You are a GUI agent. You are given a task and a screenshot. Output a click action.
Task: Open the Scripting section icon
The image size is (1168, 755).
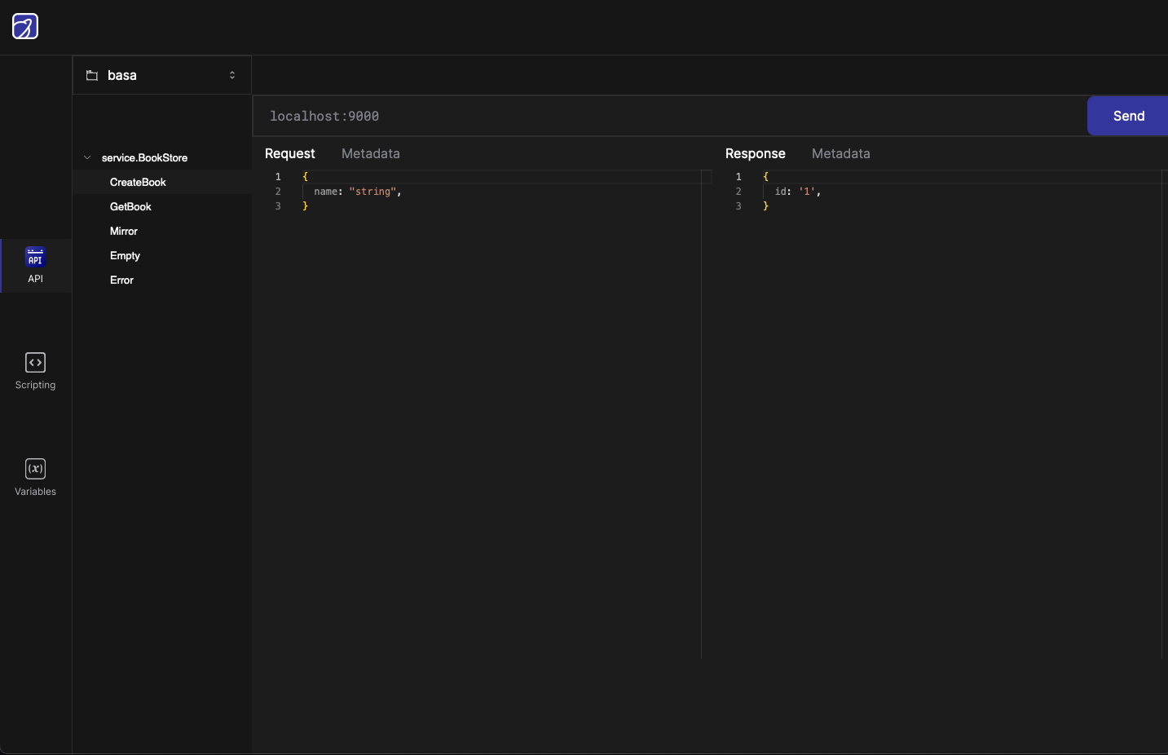(x=35, y=362)
